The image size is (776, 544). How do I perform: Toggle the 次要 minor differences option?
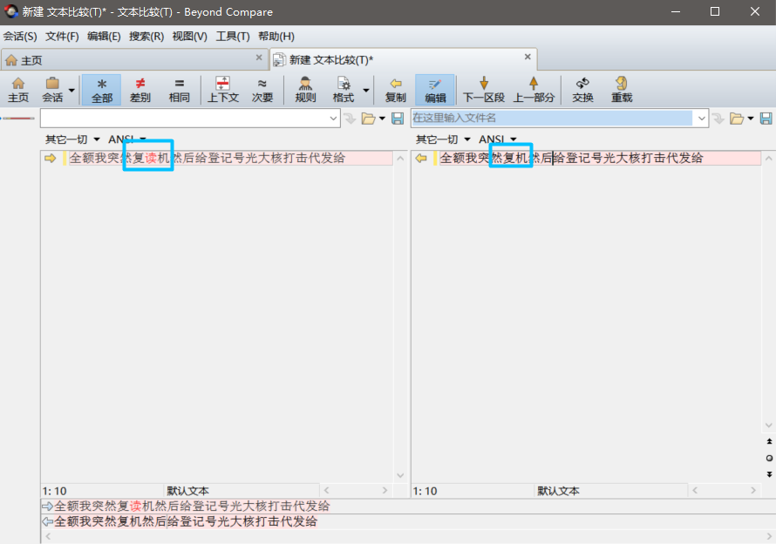click(x=262, y=90)
